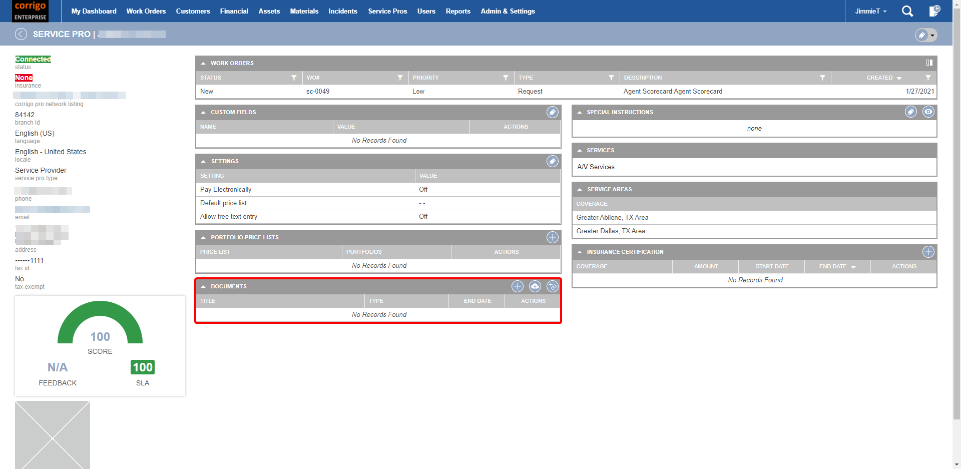The width and height of the screenshot is (961, 469).
Task: Click the Work Orders column chooser icon
Action: pos(929,63)
